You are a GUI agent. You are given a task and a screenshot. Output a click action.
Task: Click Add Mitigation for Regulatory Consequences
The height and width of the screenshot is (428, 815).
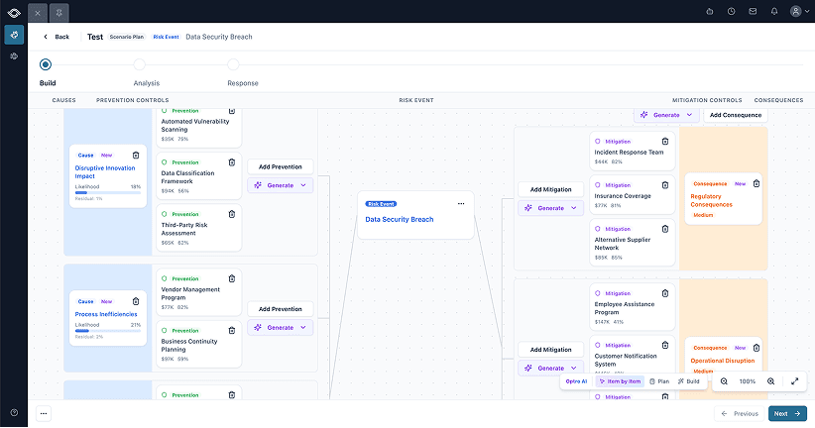tap(550, 189)
